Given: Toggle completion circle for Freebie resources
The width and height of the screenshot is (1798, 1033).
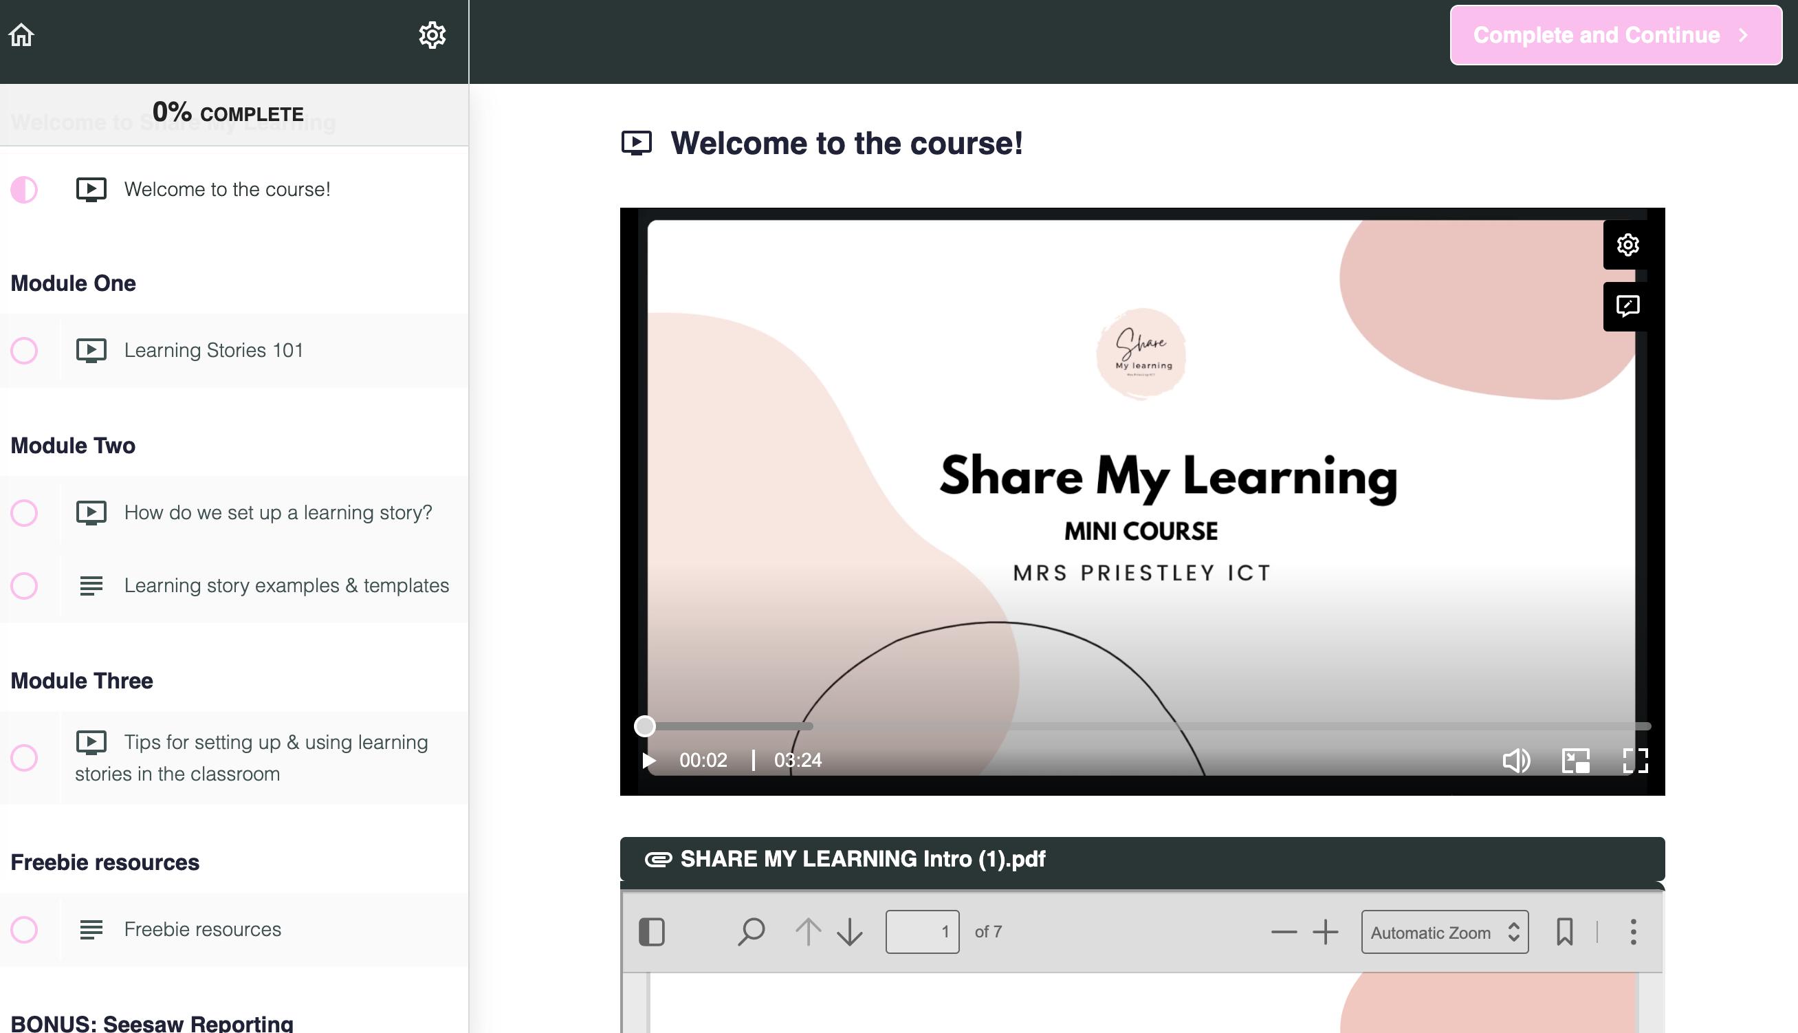Looking at the screenshot, I should [x=24, y=929].
